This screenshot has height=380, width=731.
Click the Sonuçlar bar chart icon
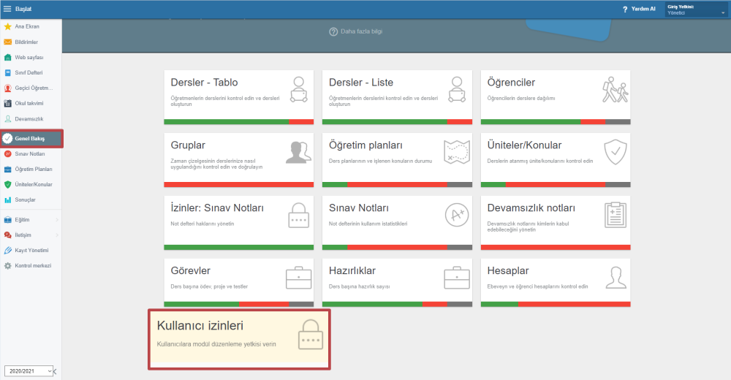7,200
